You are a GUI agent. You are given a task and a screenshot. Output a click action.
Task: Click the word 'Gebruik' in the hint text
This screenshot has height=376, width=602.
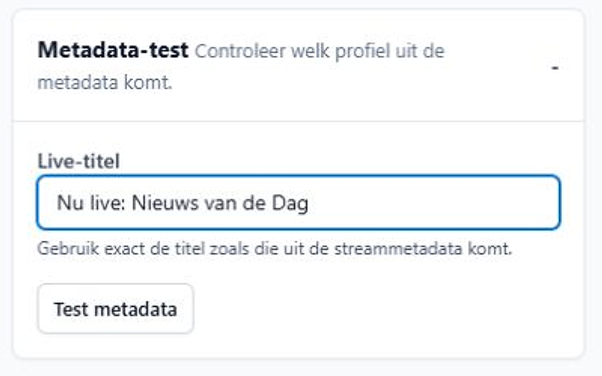click(x=68, y=249)
